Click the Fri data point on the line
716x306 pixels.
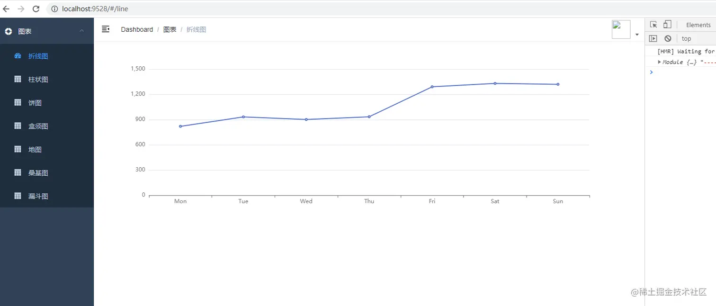pos(432,87)
